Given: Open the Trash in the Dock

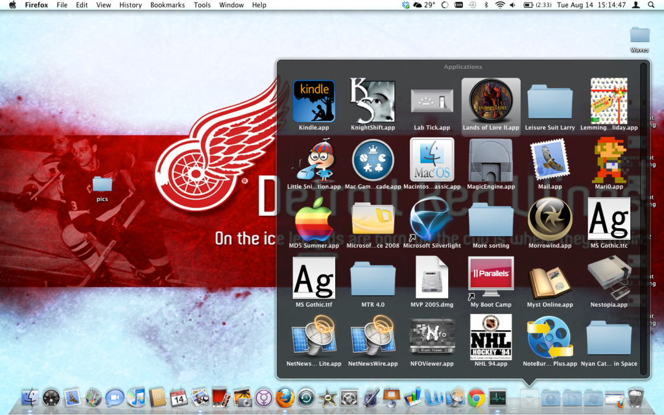Looking at the screenshot, I should (x=635, y=398).
